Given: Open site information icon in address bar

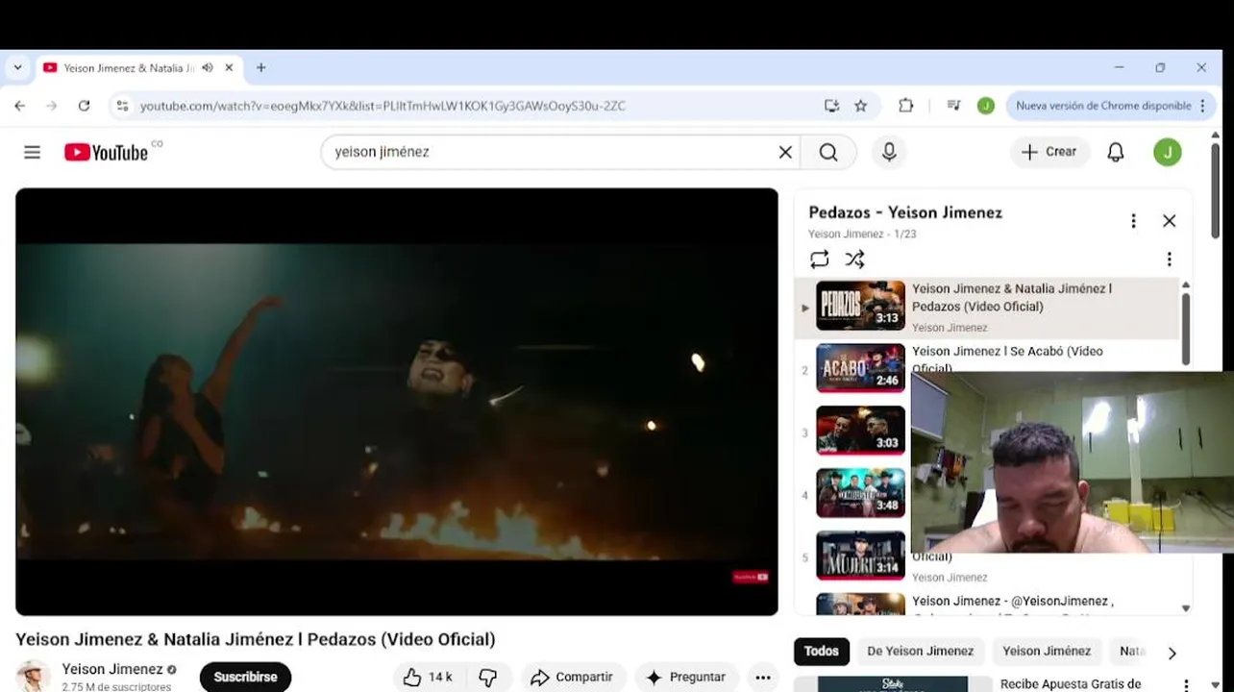Looking at the screenshot, I should [122, 106].
